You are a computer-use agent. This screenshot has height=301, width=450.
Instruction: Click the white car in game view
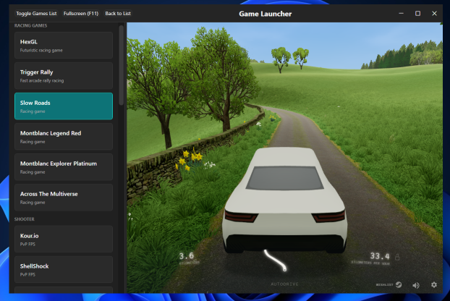coord(284,201)
